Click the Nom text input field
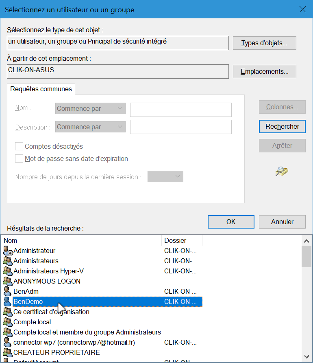The width and height of the screenshot is (313, 363). pyautogui.click(x=180, y=110)
